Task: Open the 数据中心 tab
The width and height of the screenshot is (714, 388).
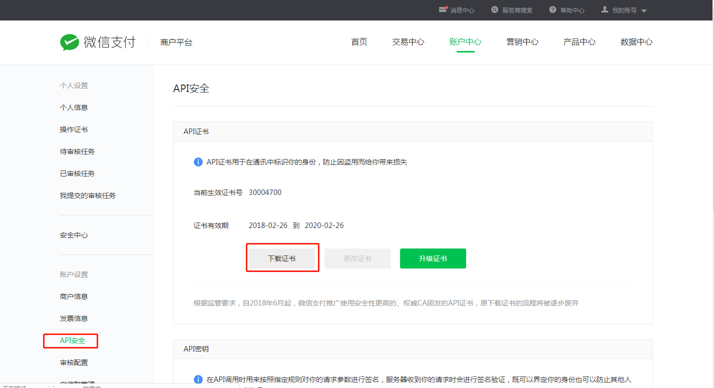Action: coord(636,42)
